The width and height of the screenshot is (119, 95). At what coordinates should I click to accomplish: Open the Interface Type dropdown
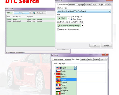(x=84, y=11)
